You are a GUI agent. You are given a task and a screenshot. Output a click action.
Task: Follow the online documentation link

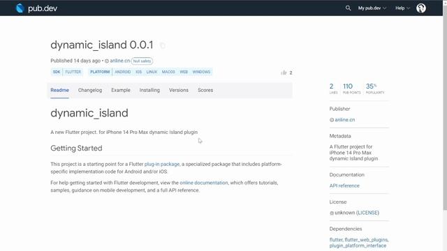pos(204,183)
